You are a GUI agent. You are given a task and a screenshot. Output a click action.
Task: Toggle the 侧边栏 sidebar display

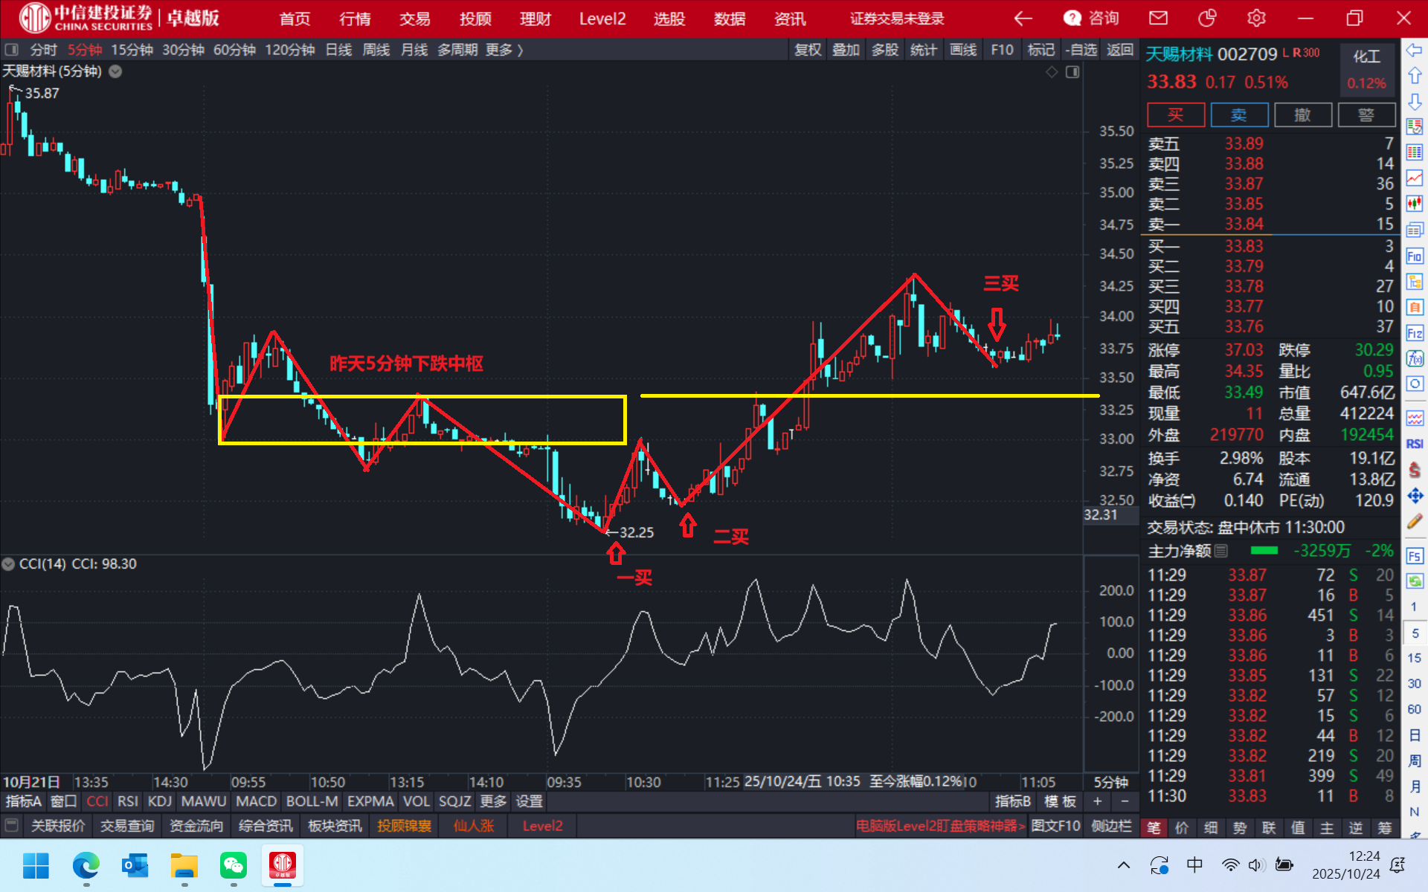1111,826
